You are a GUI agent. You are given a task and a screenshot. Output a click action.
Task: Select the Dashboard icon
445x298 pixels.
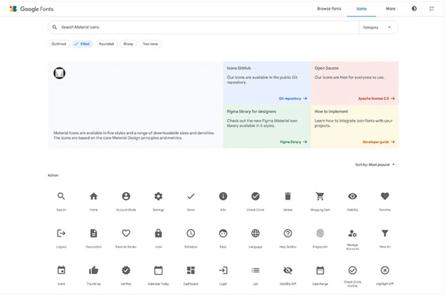(191, 270)
